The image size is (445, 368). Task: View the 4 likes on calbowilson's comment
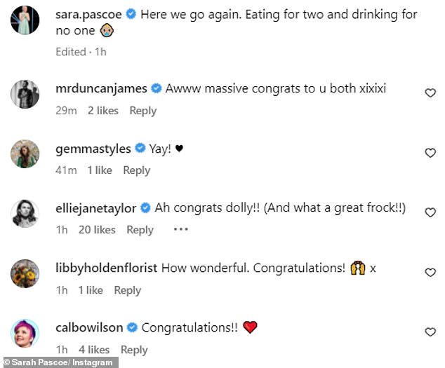coord(94,350)
